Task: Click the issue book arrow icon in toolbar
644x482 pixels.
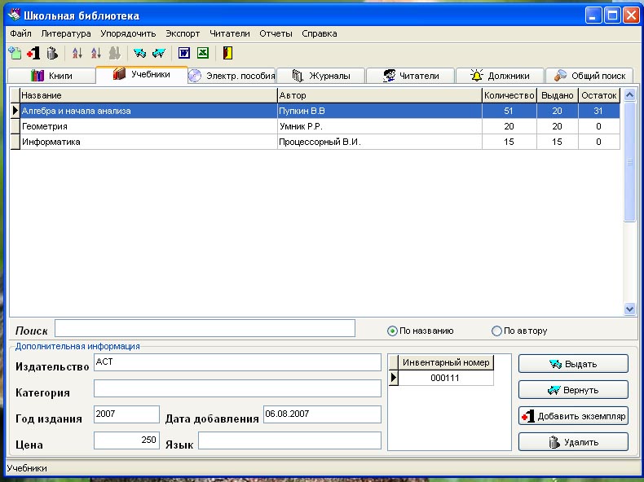Action: click(140, 53)
